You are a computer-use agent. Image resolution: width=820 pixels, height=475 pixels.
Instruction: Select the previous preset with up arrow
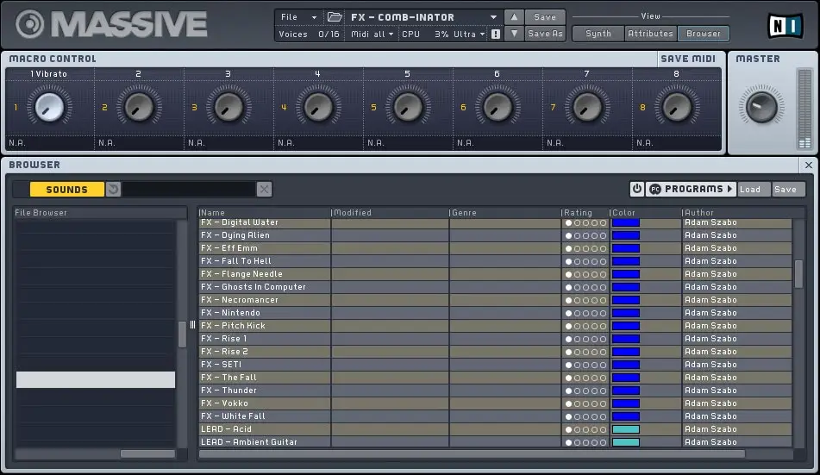point(514,17)
